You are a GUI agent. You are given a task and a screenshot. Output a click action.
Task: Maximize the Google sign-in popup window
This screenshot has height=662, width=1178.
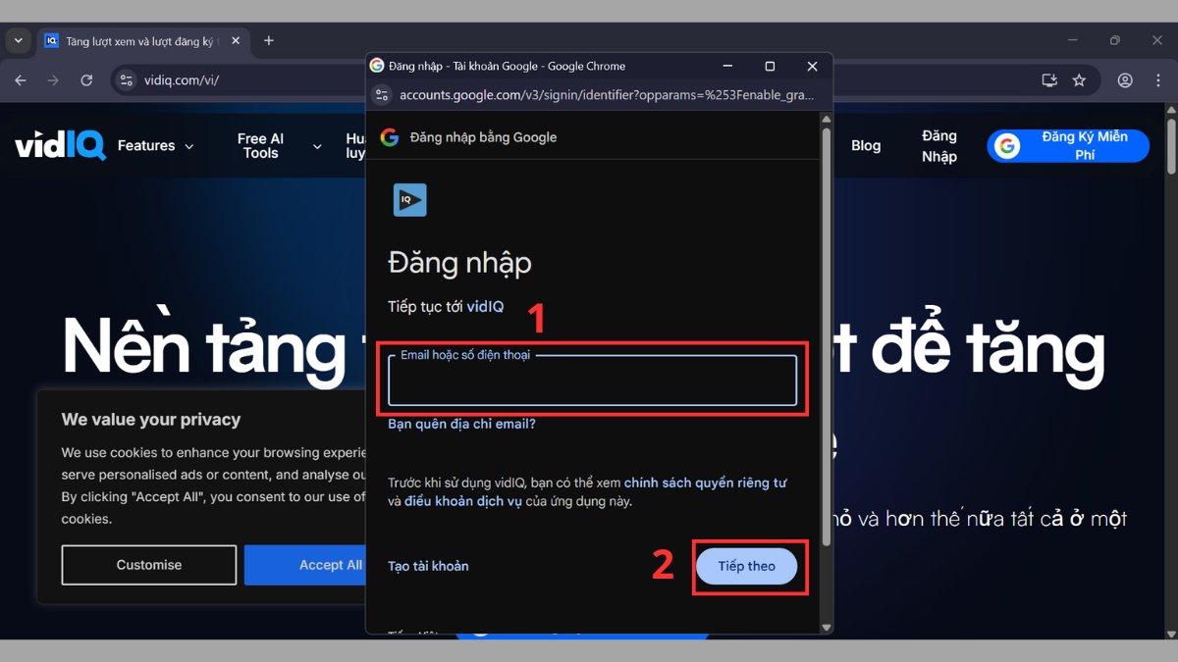pyautogui.click(x=770, y=66)
